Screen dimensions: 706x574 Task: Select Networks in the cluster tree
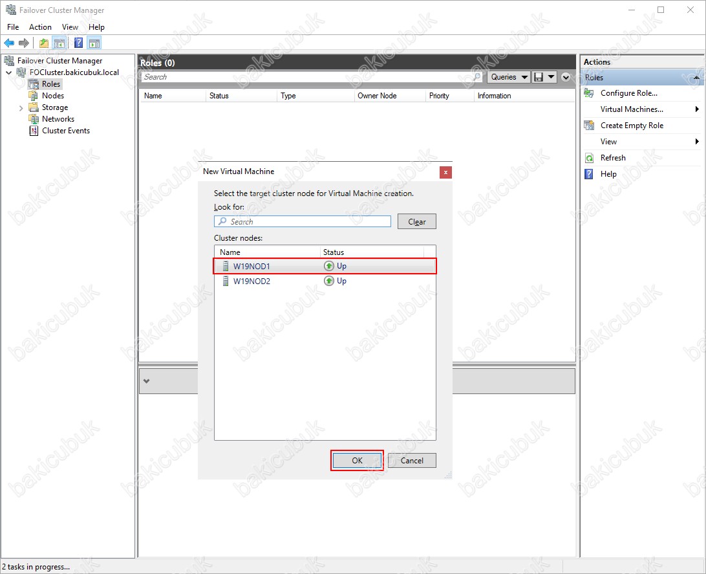point(58,119)
